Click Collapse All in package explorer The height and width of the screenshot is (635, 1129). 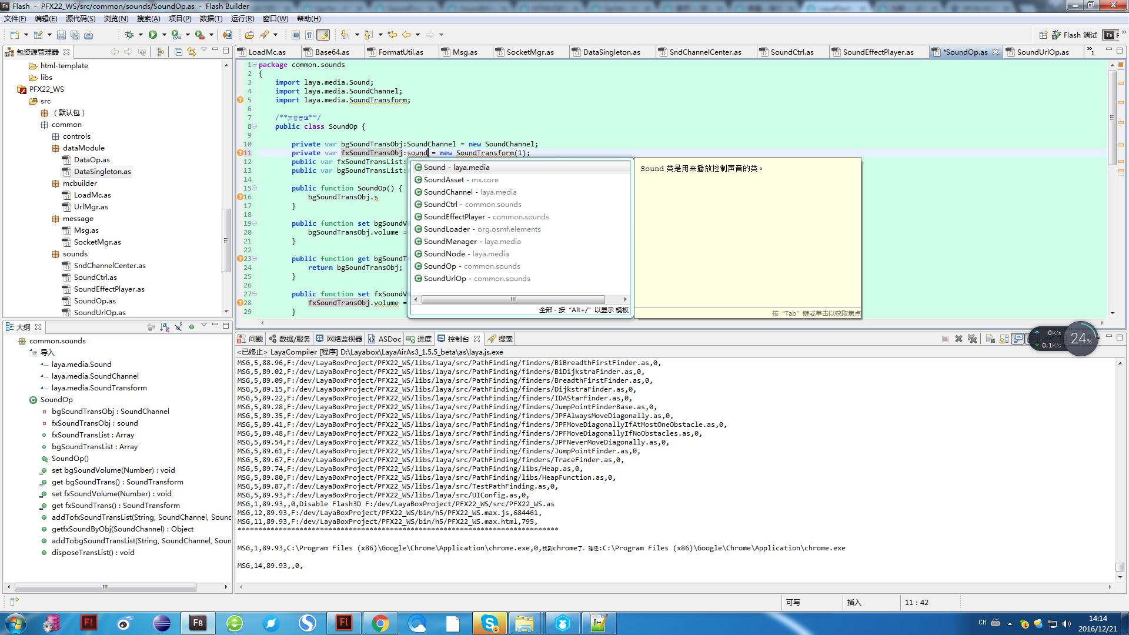click(178, 52)
